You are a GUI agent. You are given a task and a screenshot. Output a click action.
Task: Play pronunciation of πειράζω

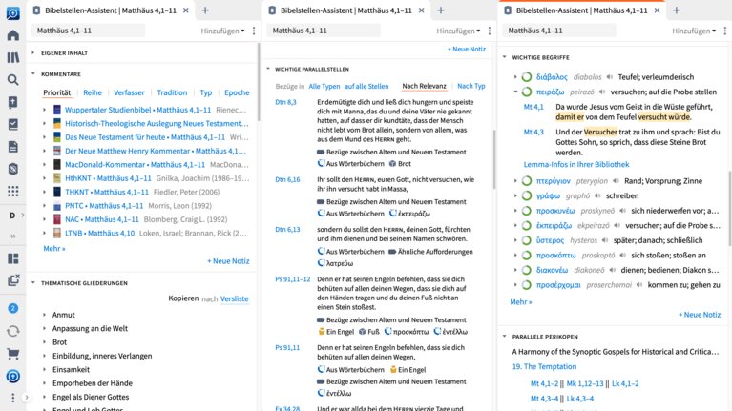(x=602, y=92)
